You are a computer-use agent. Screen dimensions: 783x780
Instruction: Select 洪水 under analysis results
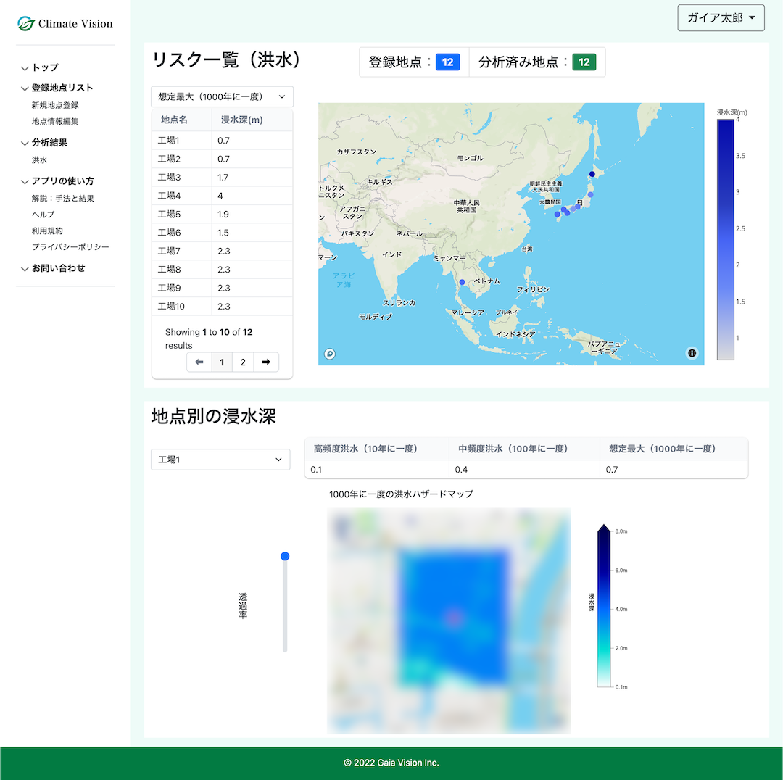click(x=39, y=160)
